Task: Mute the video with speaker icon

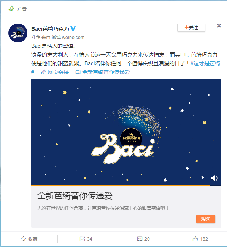Action: [214, 178]
